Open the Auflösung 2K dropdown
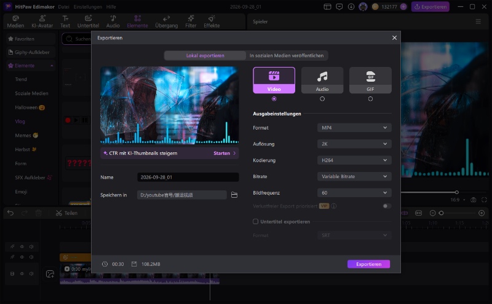The image size is (492, 304). point(354,144)
